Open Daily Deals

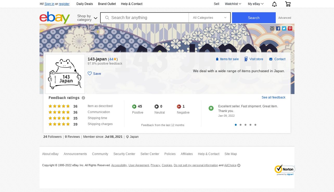tap(85, 4)
